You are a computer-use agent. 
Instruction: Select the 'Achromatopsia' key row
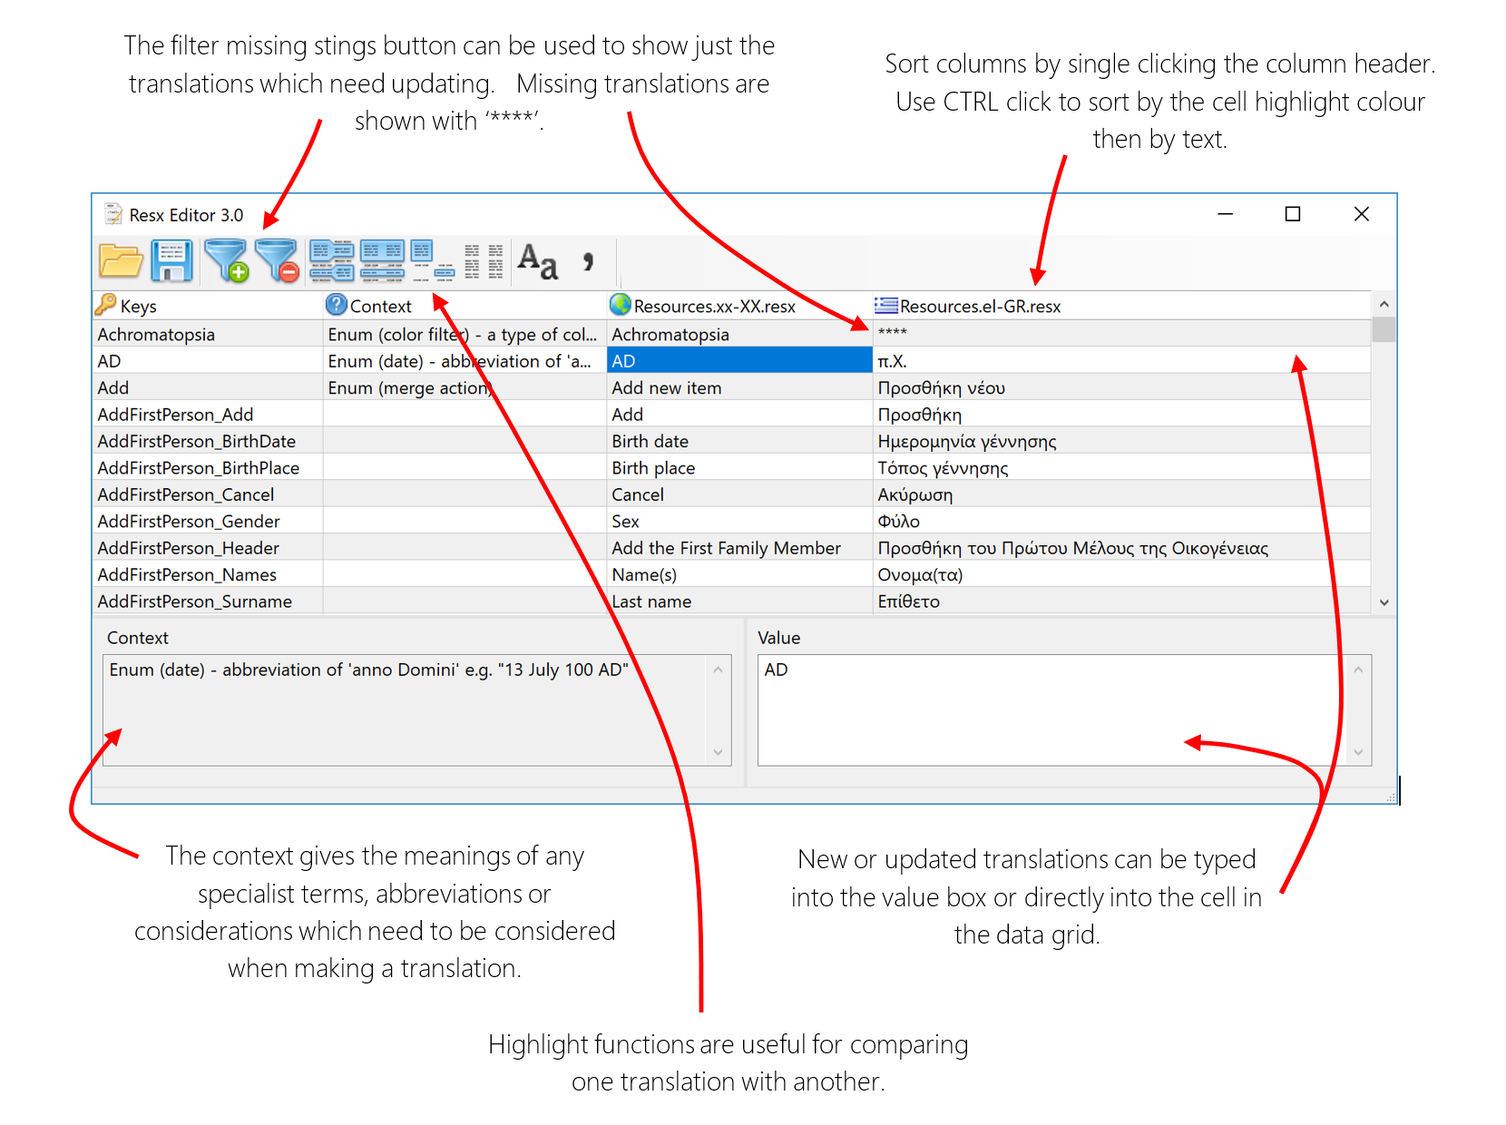208,333
